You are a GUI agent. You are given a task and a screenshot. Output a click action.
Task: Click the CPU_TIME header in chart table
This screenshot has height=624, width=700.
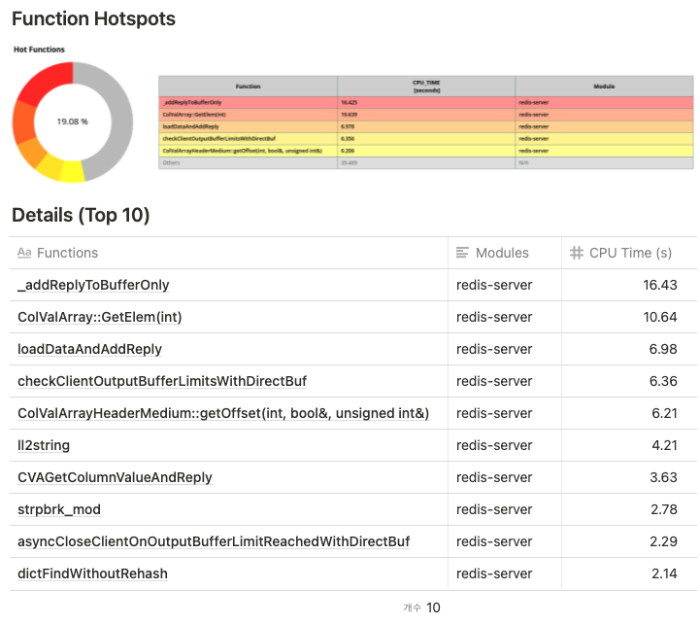(x=426, y=87)
